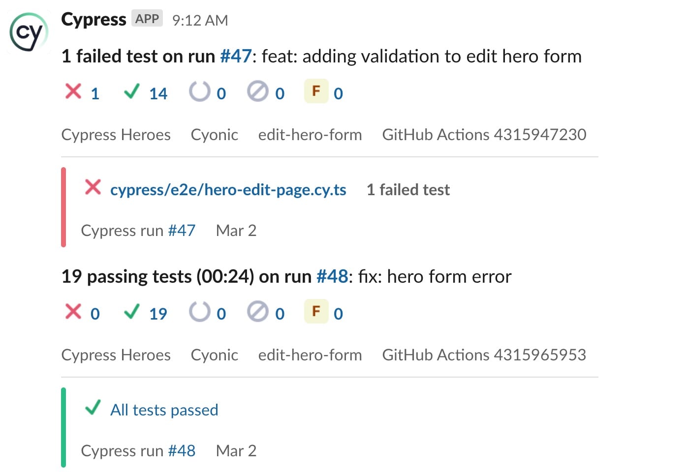Click the red failed tests X icon on run #47
Image resolution: width=689 pixels, height=472 pixels.
pos(73,91)
